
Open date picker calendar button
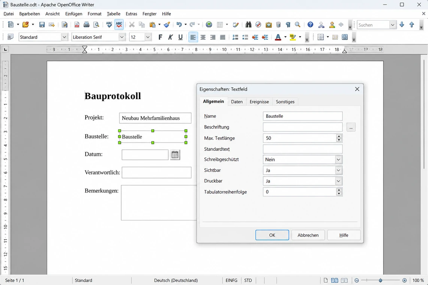pos(175,155)
